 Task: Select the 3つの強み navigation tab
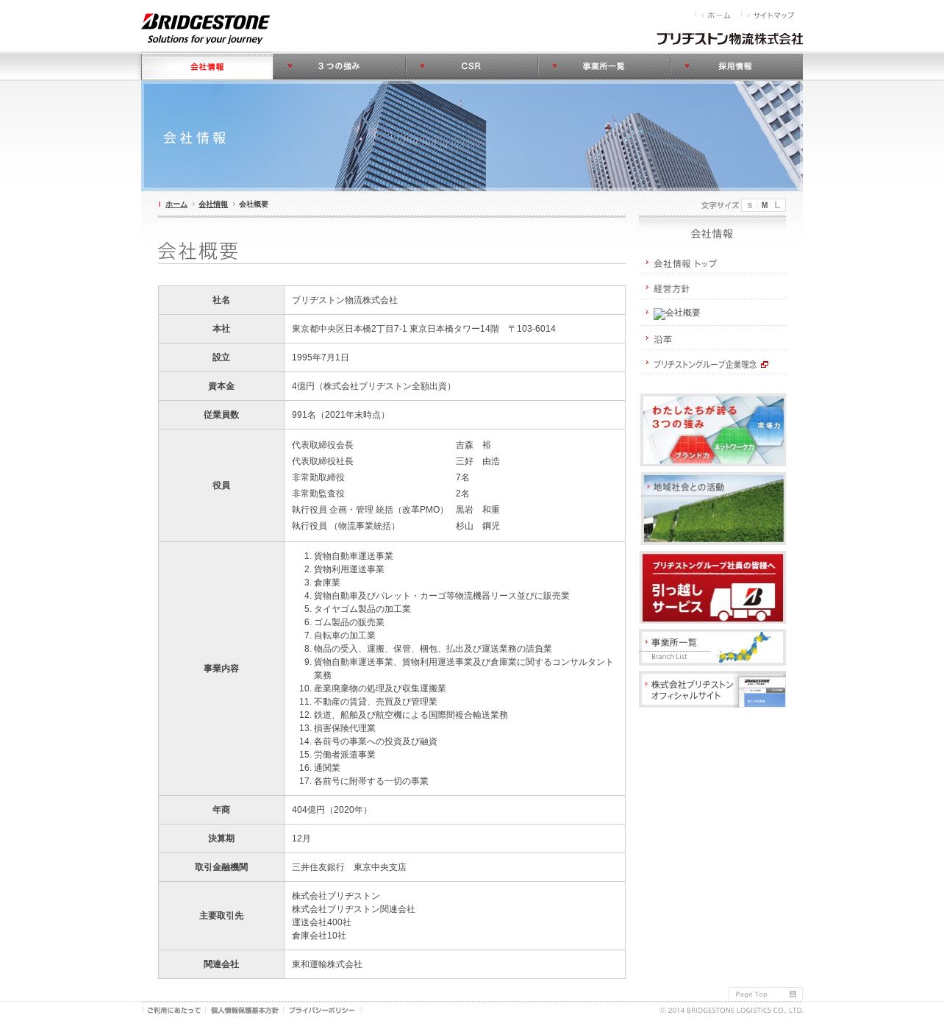click(339, 66)
